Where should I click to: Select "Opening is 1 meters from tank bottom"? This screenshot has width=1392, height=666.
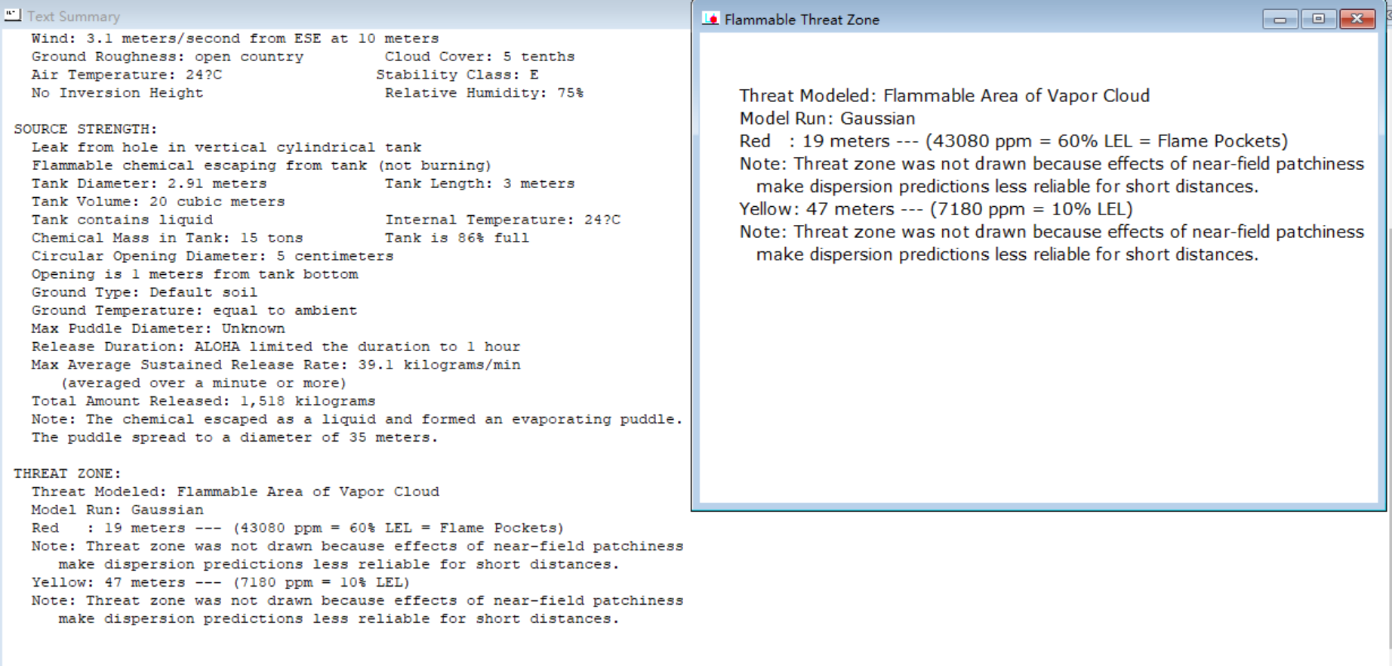pos(195,274)
